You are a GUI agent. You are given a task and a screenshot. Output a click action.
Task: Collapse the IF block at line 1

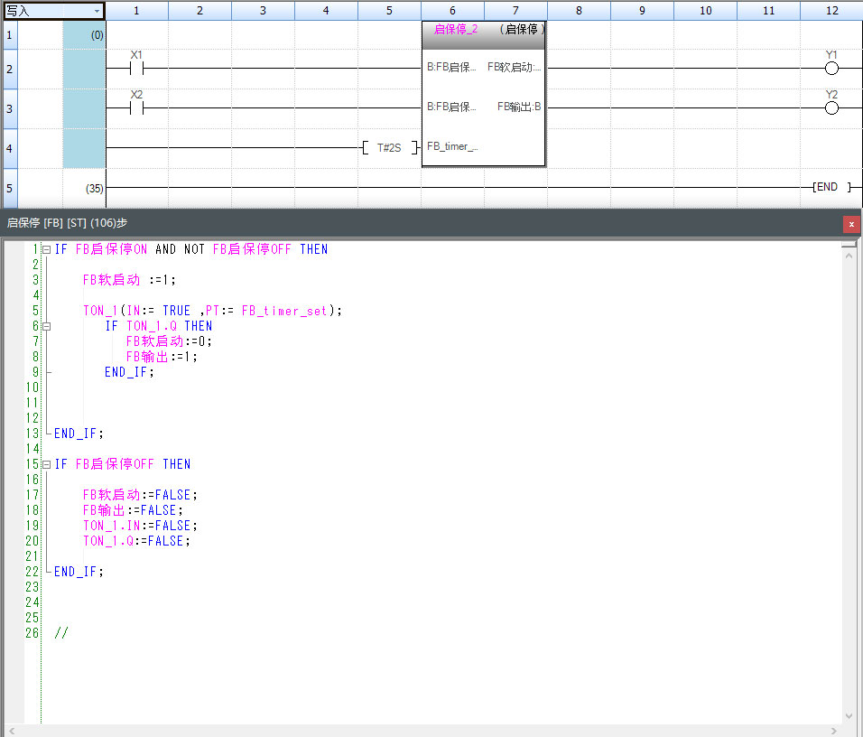46,249
